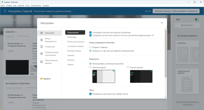Select Использовать системные настройки radio
204x110 pixels.
click(90, 64)
